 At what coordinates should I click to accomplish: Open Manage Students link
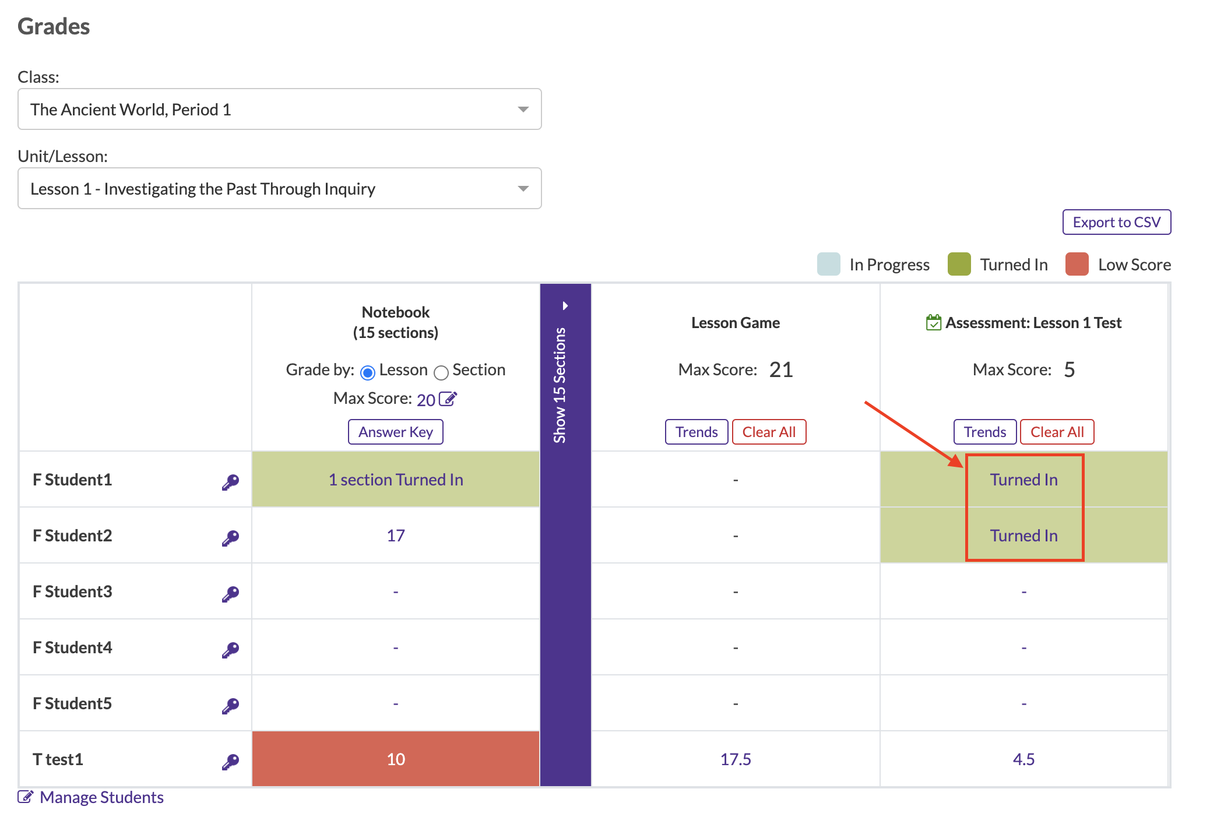click(x=101, y=797)
